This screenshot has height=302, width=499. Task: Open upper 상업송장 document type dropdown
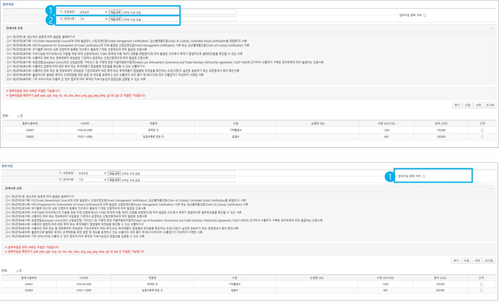[93, 12]
